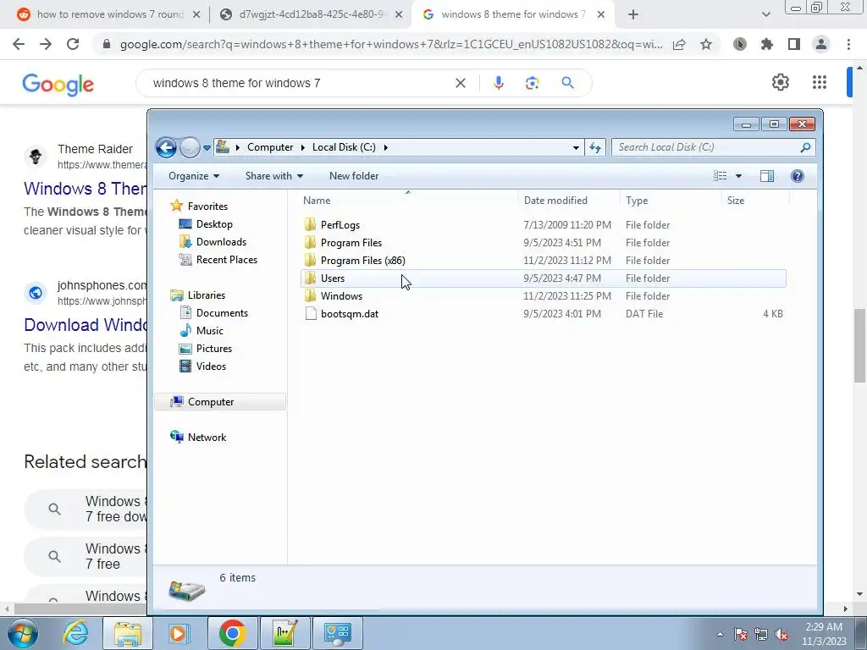Open Google settings gear

(x=780, y=82)
